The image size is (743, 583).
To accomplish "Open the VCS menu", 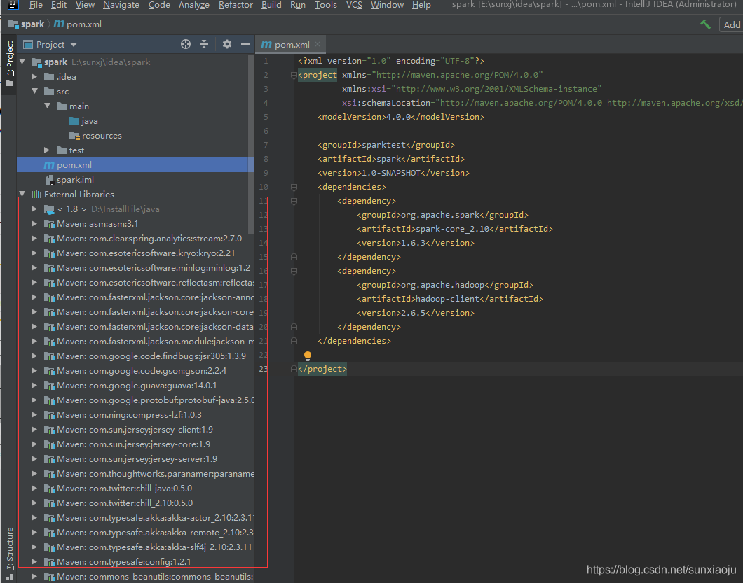I will 354,5.
